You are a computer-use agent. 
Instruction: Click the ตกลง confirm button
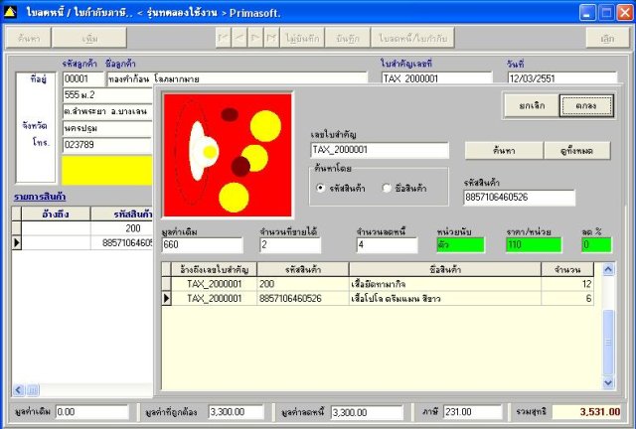(586, 106)
